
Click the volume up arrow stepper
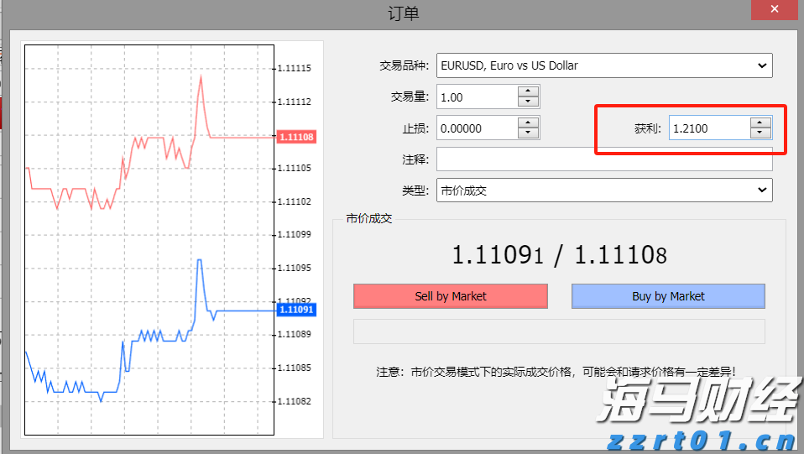[x=528, y=91]
